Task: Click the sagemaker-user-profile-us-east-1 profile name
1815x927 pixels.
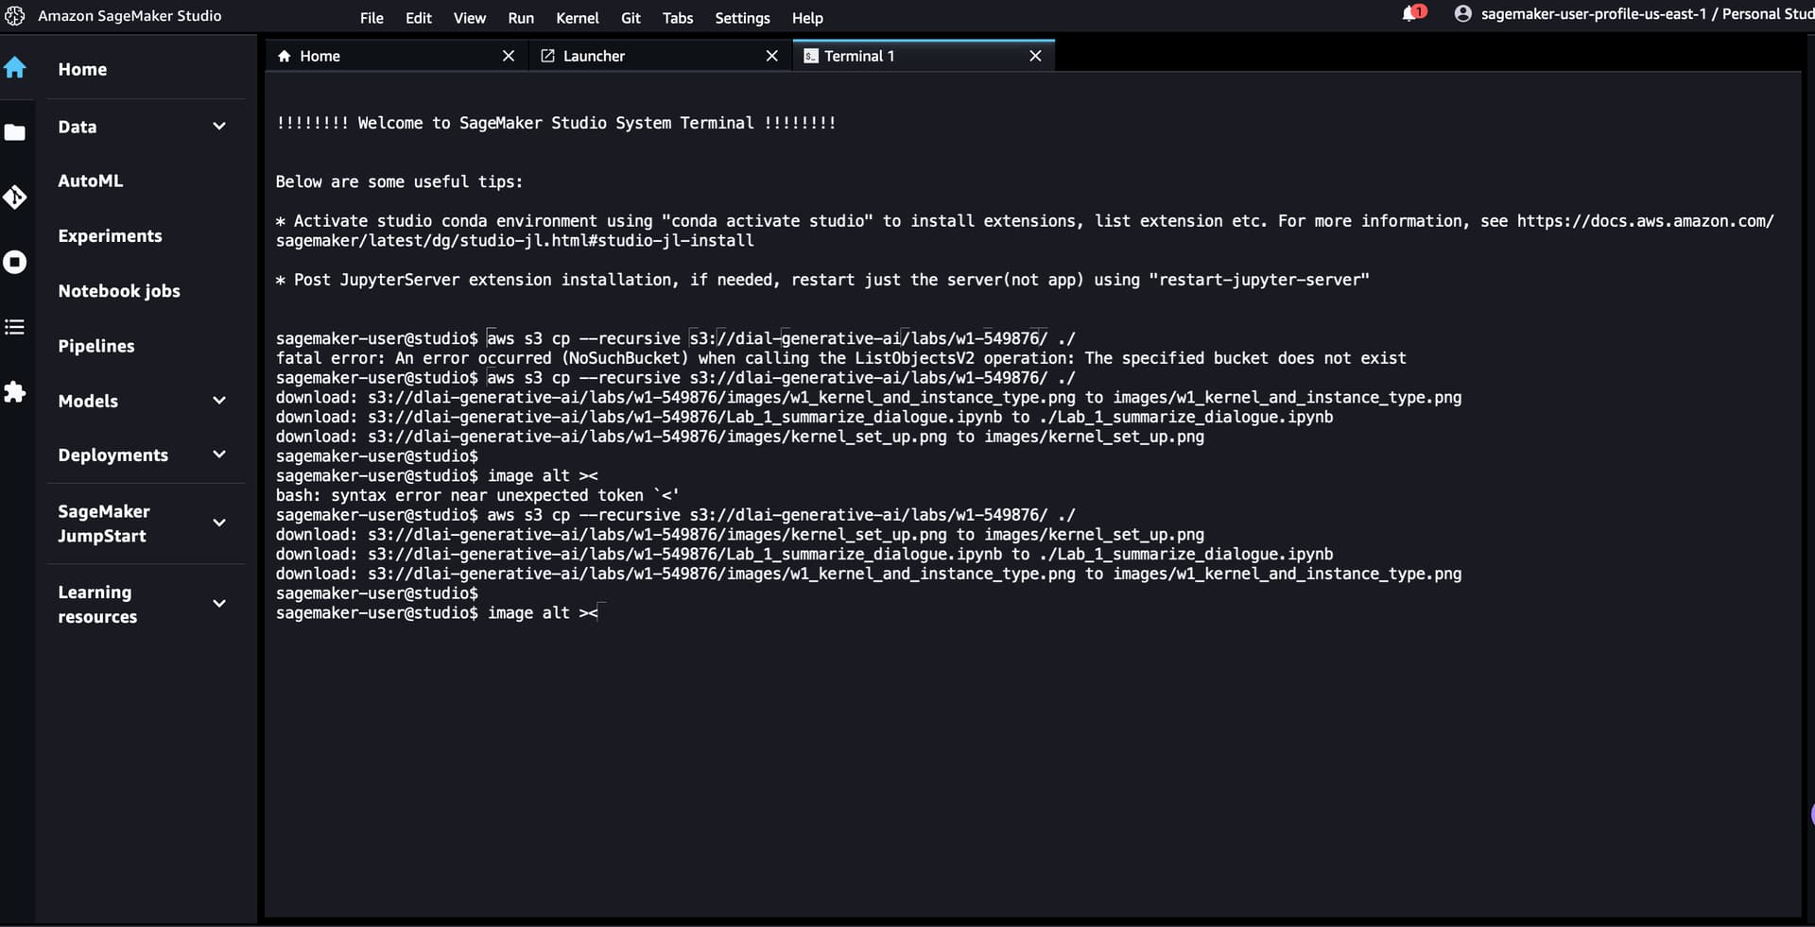Action: pyautogui.click(x=1594, y=14)
